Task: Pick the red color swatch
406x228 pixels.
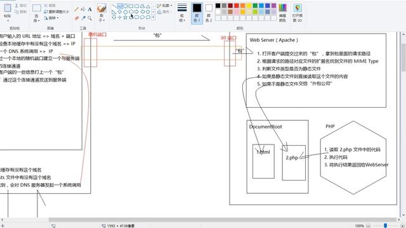Action: click(237, 6)
